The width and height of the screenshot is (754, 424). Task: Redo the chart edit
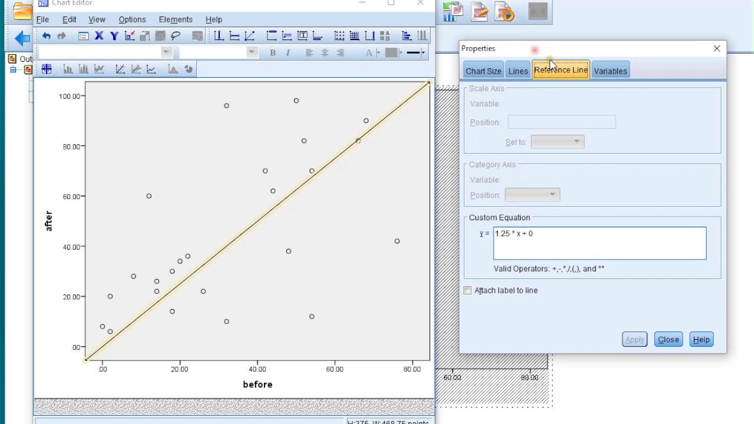click(x=62, y=36)
